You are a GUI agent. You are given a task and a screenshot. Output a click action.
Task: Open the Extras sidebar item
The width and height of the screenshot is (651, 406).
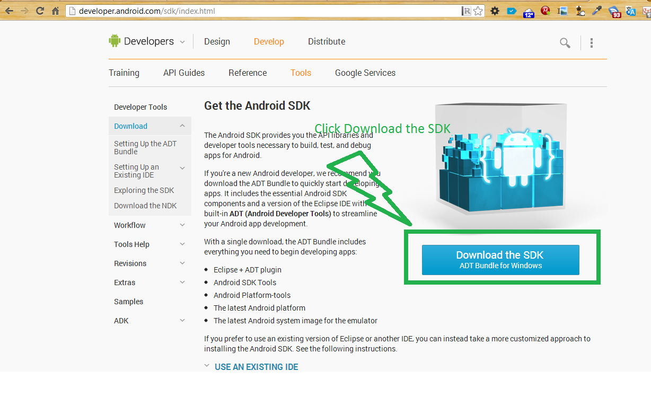(125, 283)
